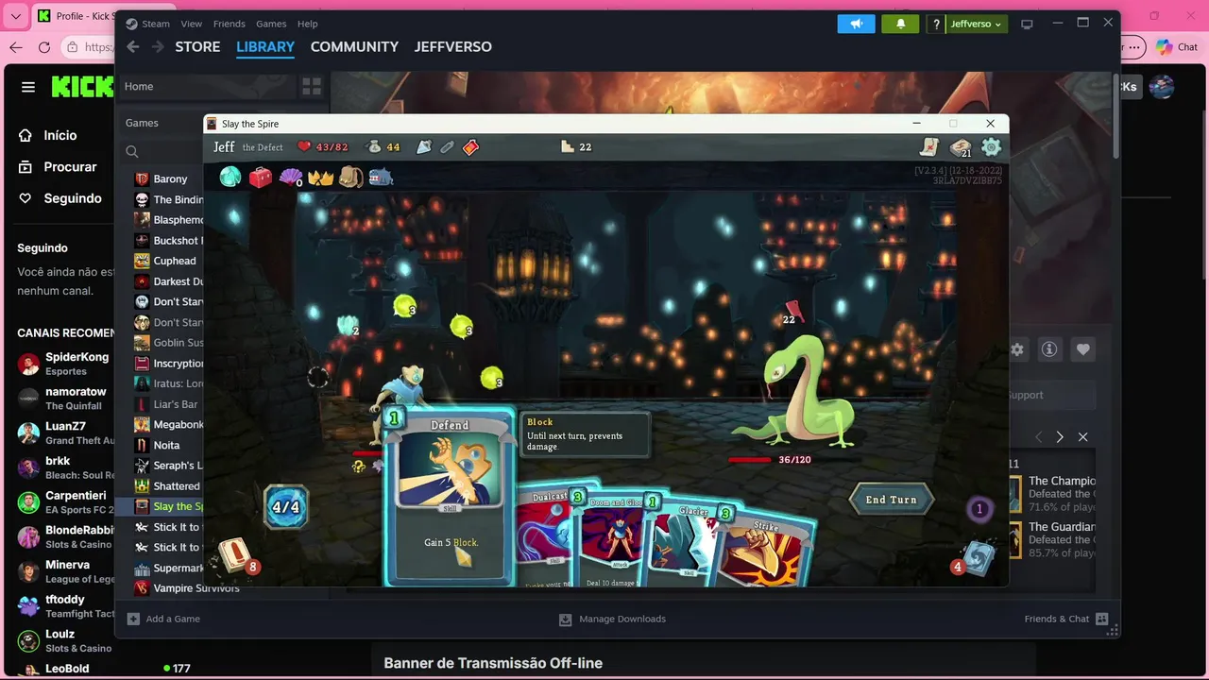Click the heart HP indicator 43/82
Viewport: 1209px width, 680px height.
(x=322, y=147)
